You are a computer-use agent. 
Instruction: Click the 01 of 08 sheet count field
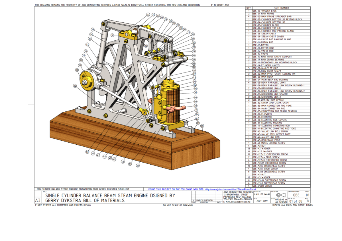[295, 201]
